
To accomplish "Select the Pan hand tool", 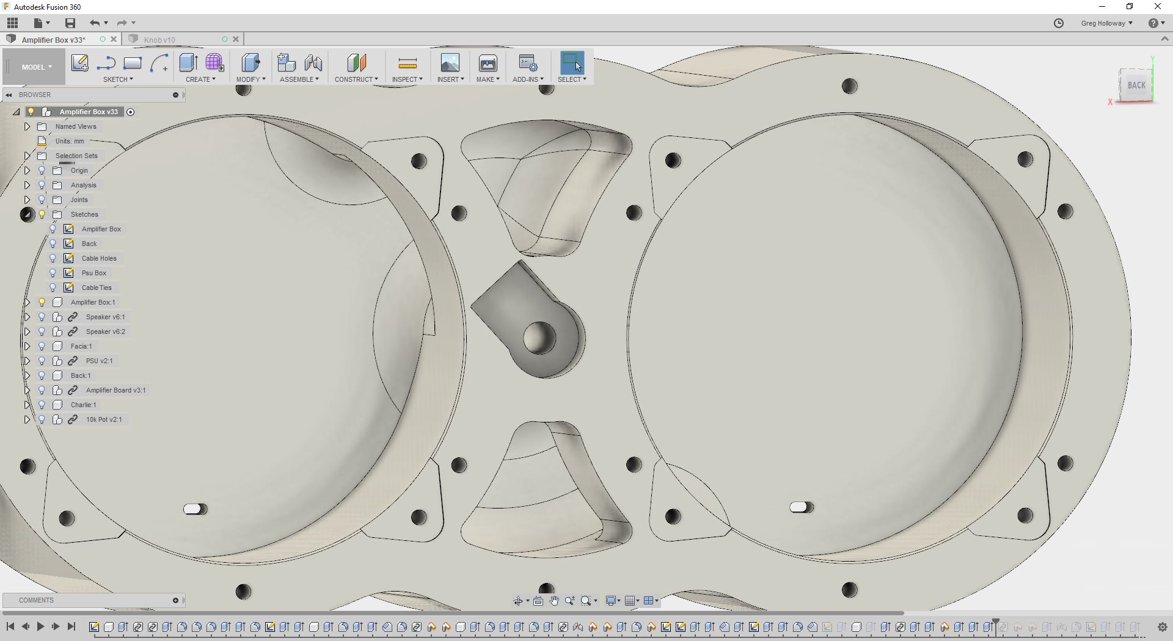I will pos(554,601).
